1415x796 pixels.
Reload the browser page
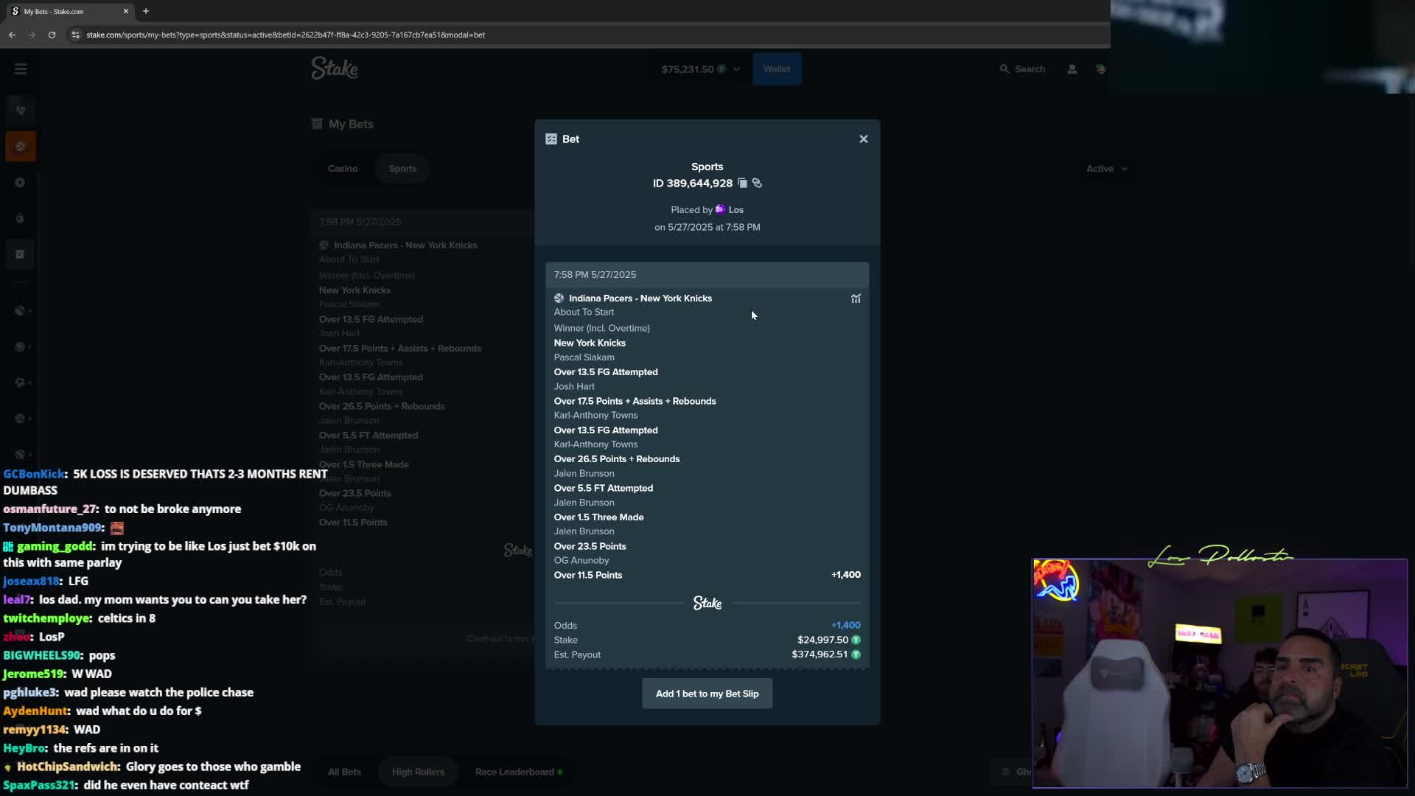(52, 35)
